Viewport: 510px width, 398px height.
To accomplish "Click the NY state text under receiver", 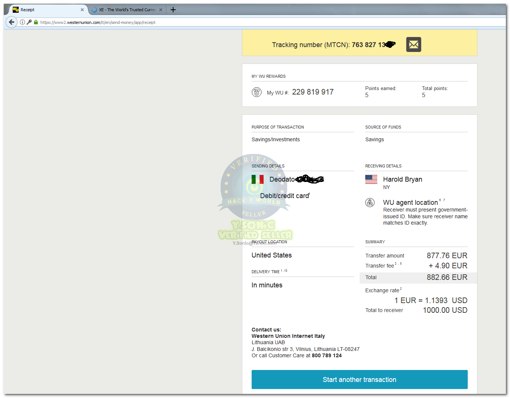I will pyautogui.click(x=387, y=187).
